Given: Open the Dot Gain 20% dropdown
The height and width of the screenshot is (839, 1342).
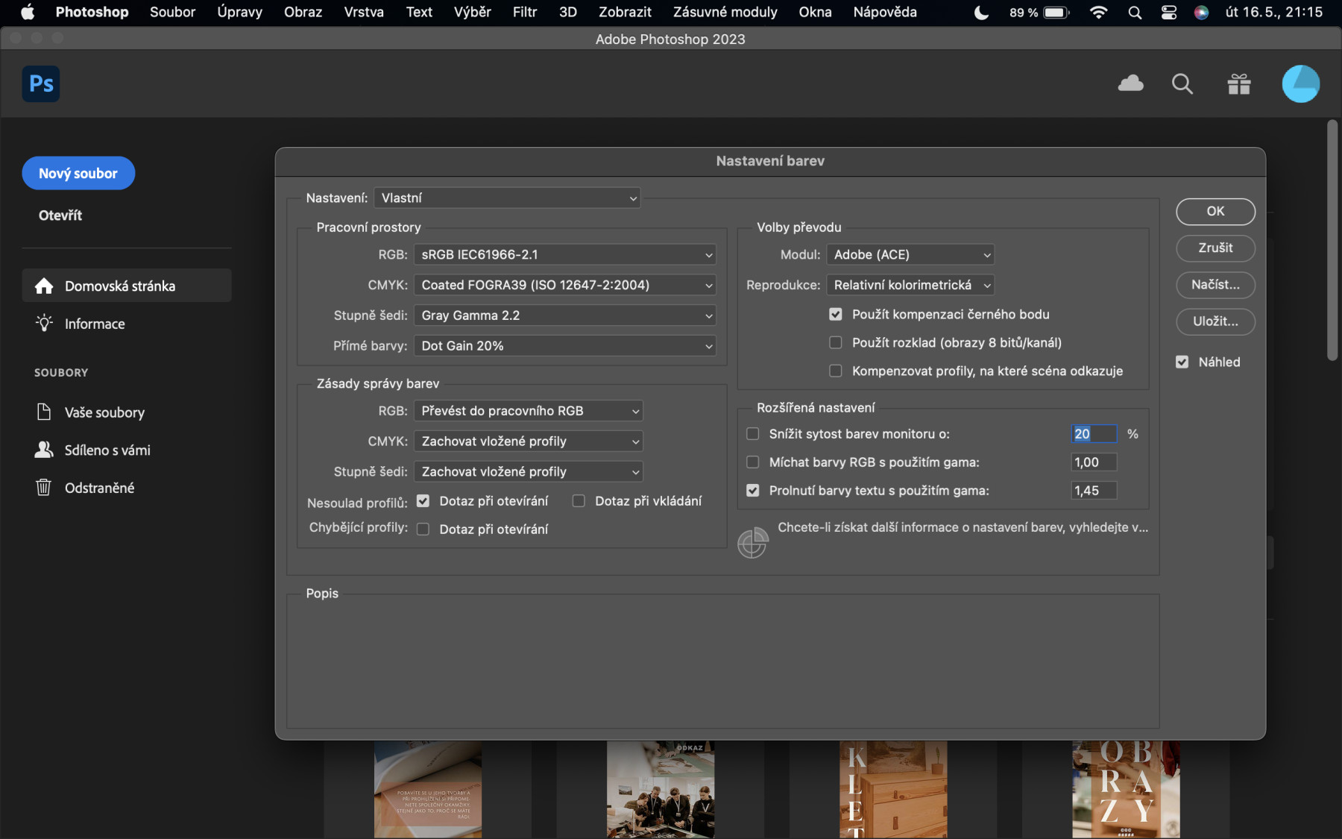Looking at the screenshot, I should click(565, 345).
